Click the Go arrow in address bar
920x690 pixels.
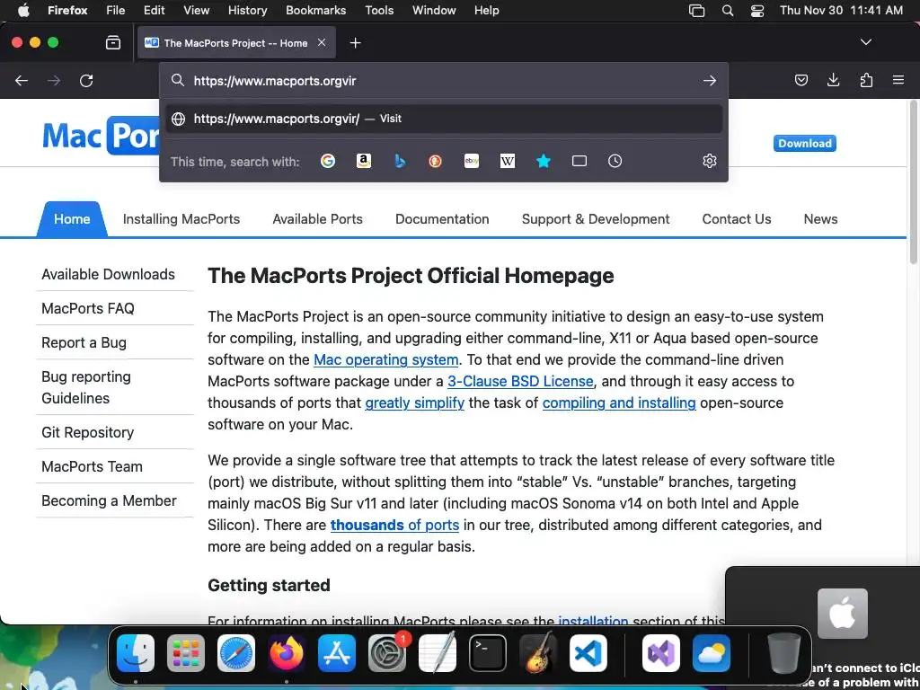point(710,81)
